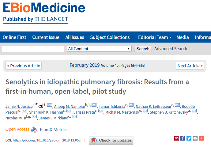Screen dimensions: 211x147
Task: Email James L. Kirkland envelope icon
Action: [x=74, y=117]
